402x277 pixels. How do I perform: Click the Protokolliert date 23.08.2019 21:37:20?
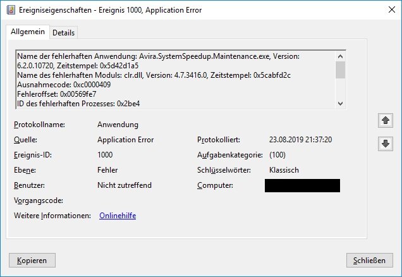pos(300,140)
